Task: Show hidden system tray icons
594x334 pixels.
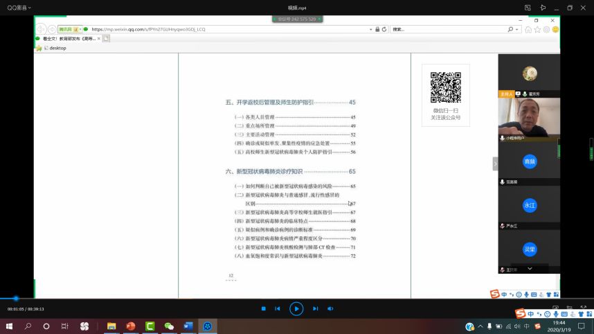Action: pos(480,326)
